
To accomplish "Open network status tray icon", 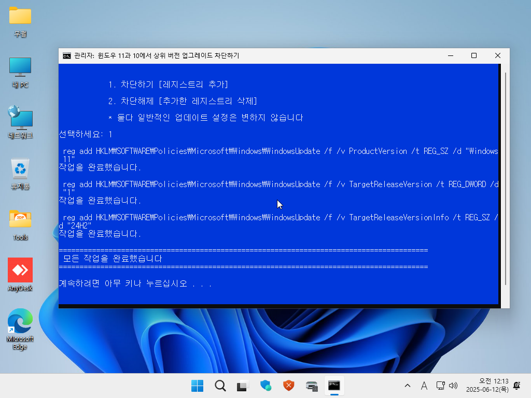I will tap(440, 386).
